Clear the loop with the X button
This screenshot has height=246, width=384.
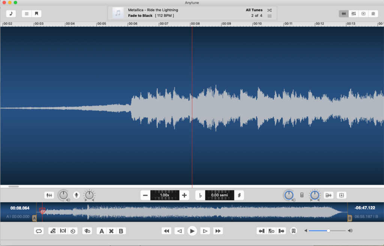[x=111, y=231]
